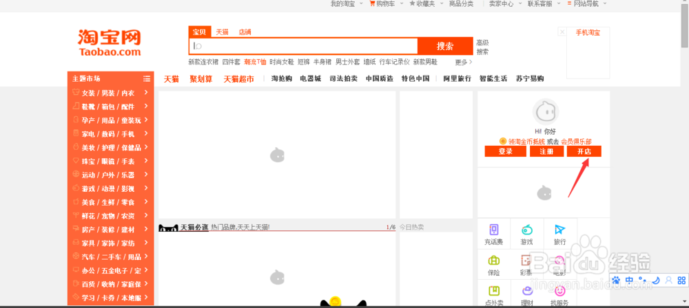Open the 找服务 smiley icon
The image size is (689, 308).
tap(559, 290)
